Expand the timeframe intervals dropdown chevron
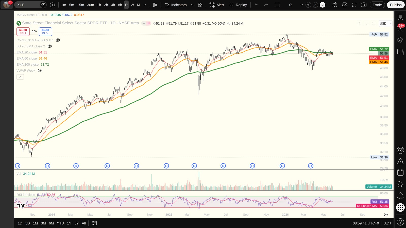406x228 pixels. click(x=145, y=5)
